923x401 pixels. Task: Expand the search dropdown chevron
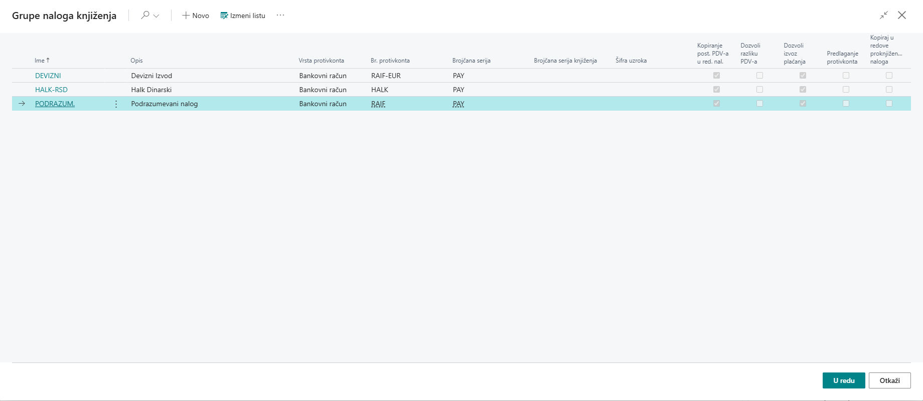(157, 16)
